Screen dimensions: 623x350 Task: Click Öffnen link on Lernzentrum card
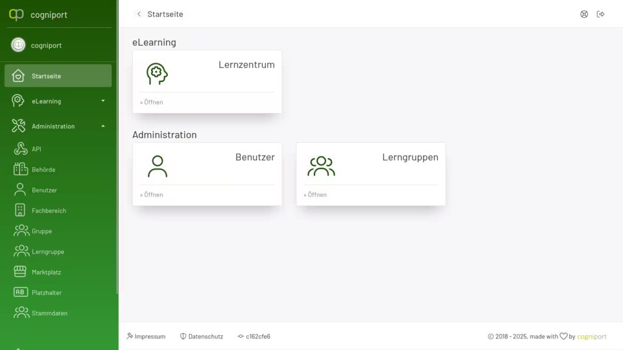pyautogui.click(x=152, y=102)
